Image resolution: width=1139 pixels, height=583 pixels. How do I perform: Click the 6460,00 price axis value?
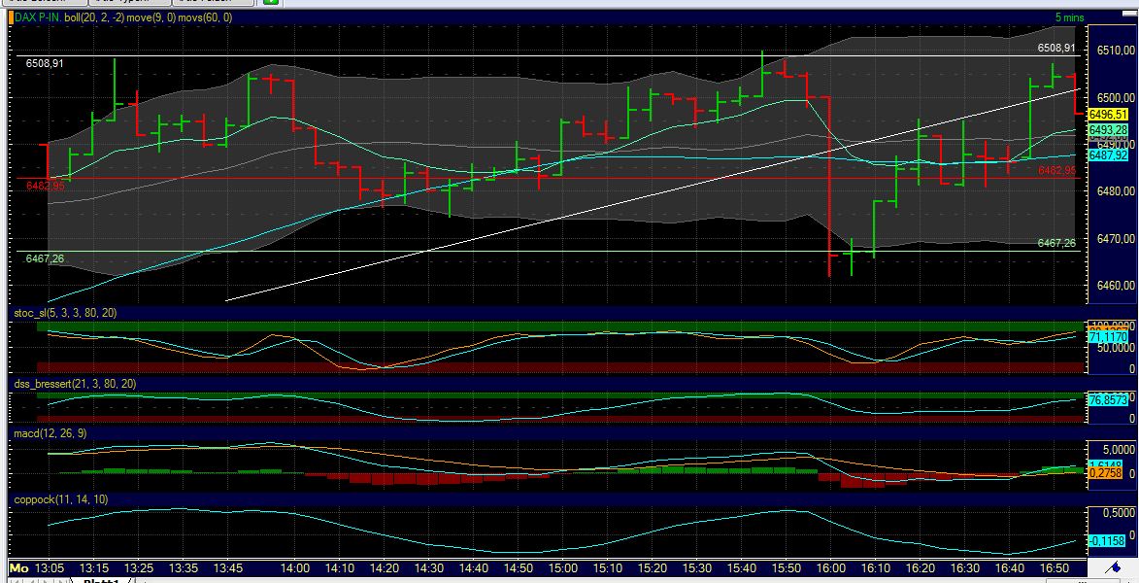[x=1116, y=286]
